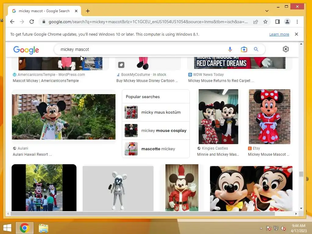Open File Explorer from the taskbar

43,228
